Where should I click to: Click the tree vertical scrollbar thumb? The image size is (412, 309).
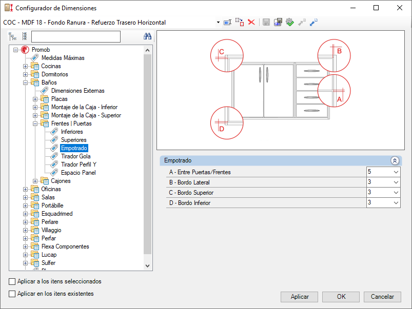147,154
